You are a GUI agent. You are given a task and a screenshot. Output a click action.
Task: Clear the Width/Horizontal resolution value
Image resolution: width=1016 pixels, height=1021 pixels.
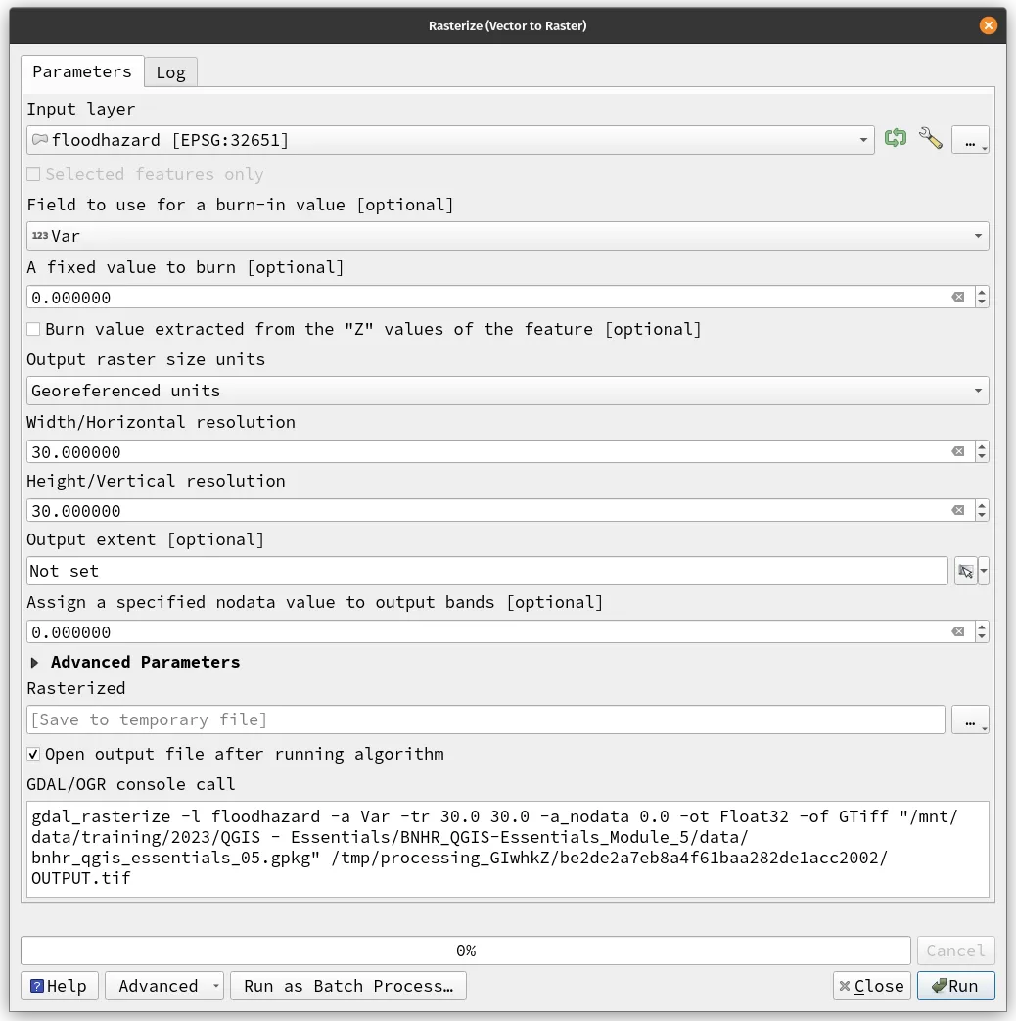click(x=957, y=451)
